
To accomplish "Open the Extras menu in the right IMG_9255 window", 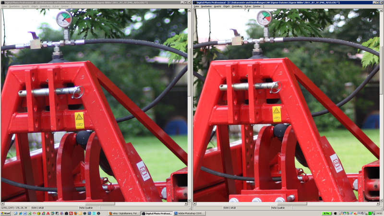I will click(x=248, y=6).
